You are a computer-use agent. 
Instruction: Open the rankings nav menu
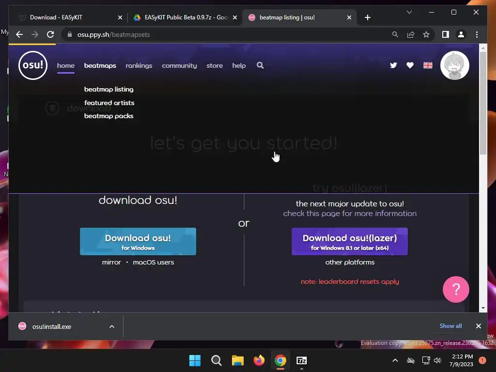[x=139, y=65]
